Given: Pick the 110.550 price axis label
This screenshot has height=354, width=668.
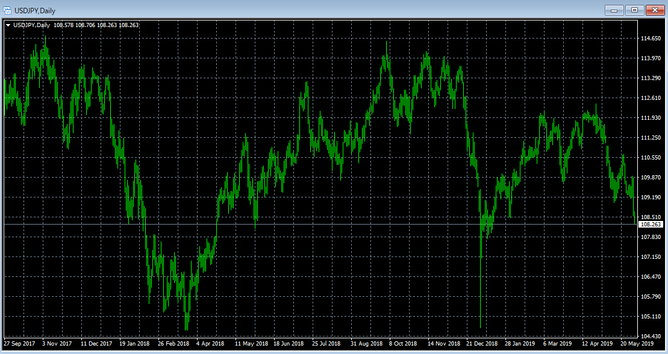Looking at the screenshot, I should click(x=651, y=157).
